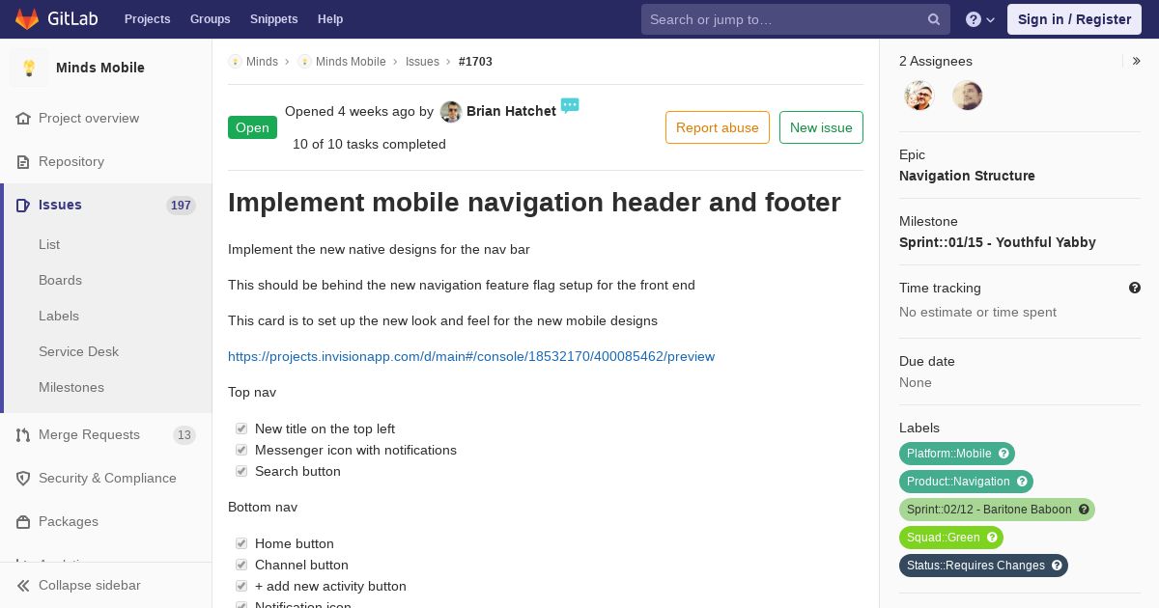Click the Security & Compliance shield icon

(x=23, y=478)
